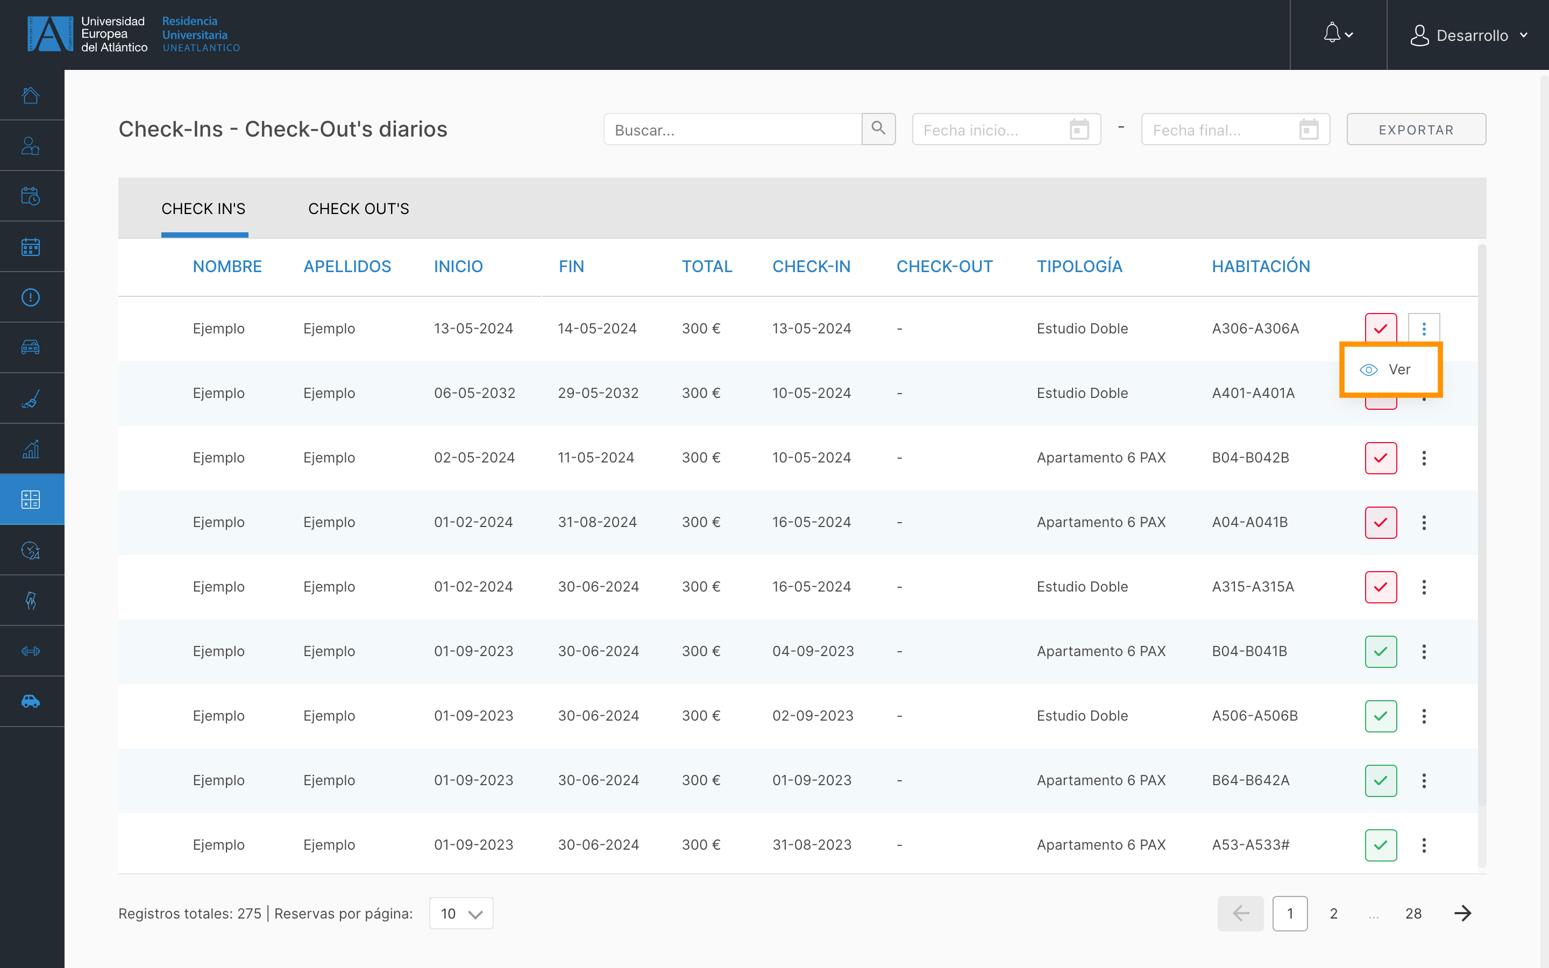
Task: Open options menu for row A53-A533#
Action: [x=1424, y=845]
